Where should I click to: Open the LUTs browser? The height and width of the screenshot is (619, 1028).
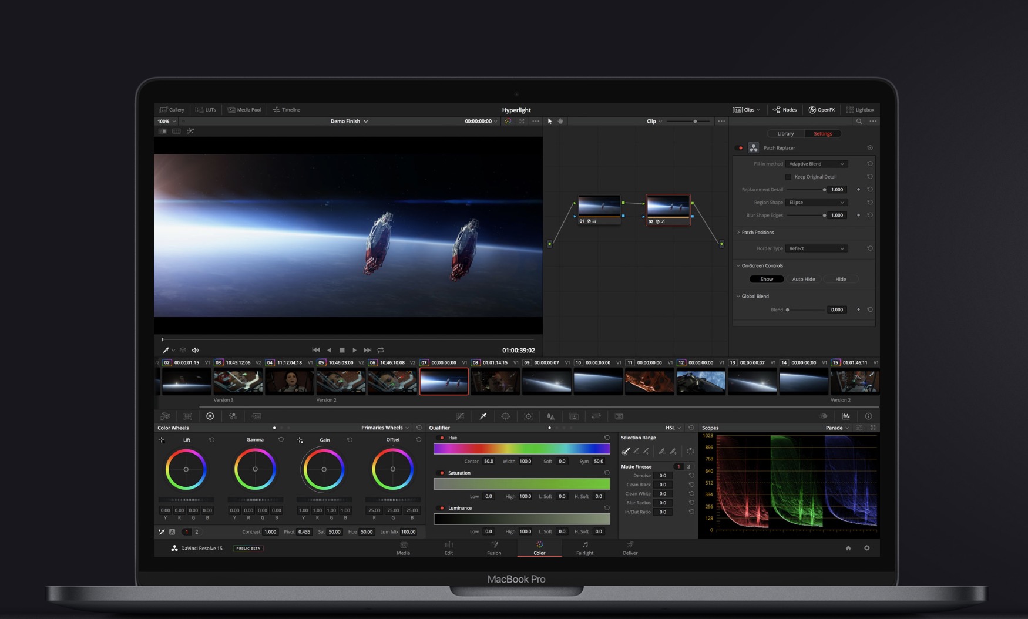(206, 110)
